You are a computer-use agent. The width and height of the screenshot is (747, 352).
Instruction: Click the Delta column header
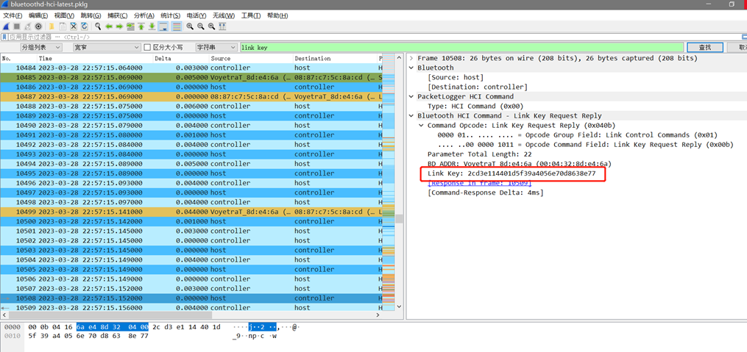click(x=180, y=59)
